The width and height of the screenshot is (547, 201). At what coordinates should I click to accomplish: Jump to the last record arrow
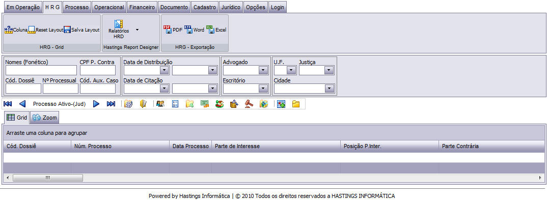click(111, 104)
